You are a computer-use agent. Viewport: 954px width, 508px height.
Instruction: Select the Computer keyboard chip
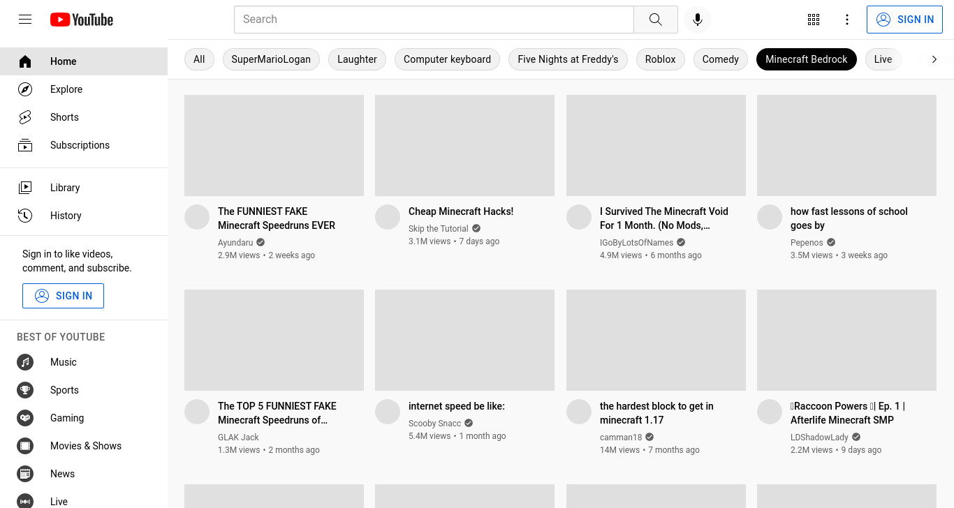447,59
